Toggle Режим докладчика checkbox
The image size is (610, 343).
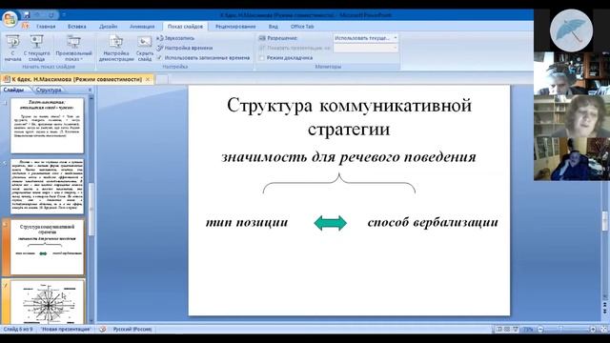click(262, 57)
